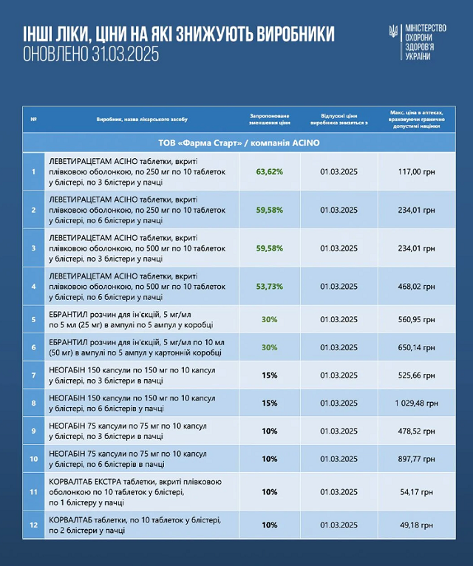The image size is (473, 566).
Task: Click the '№' column header
Action: point(33,119)
